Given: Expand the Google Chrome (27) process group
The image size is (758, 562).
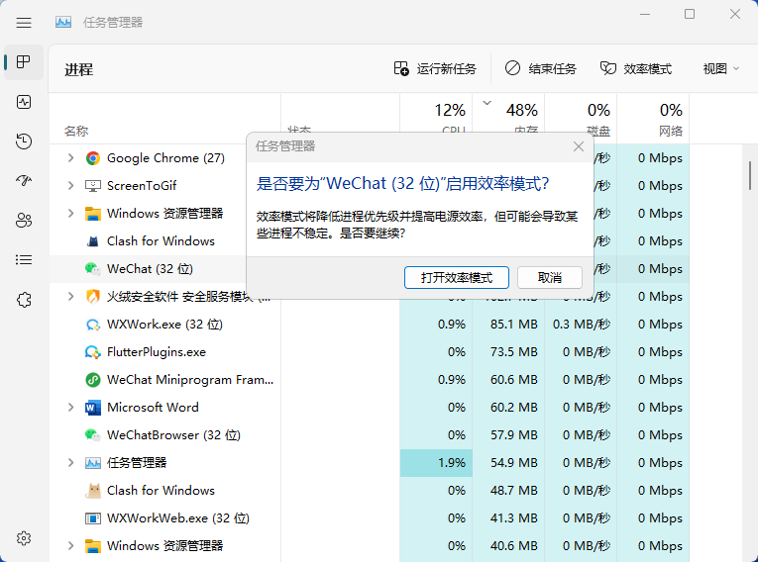Looking at the screenshot, I should [70, 158].
